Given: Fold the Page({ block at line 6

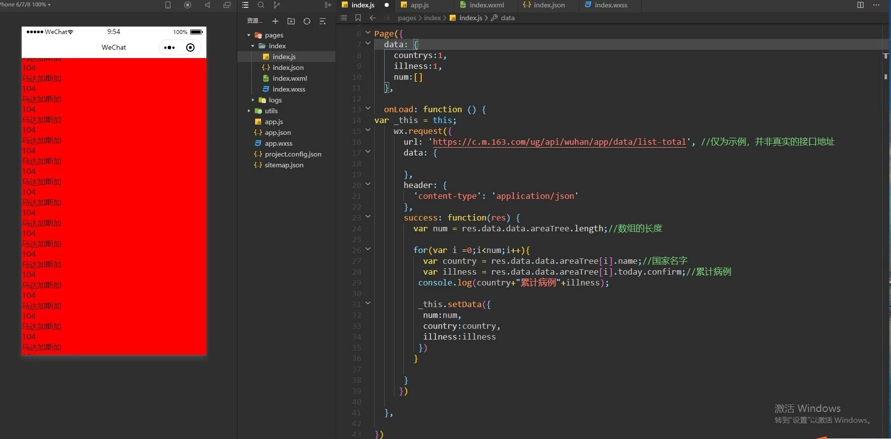Looking at the screenshot, I should 368,33.
